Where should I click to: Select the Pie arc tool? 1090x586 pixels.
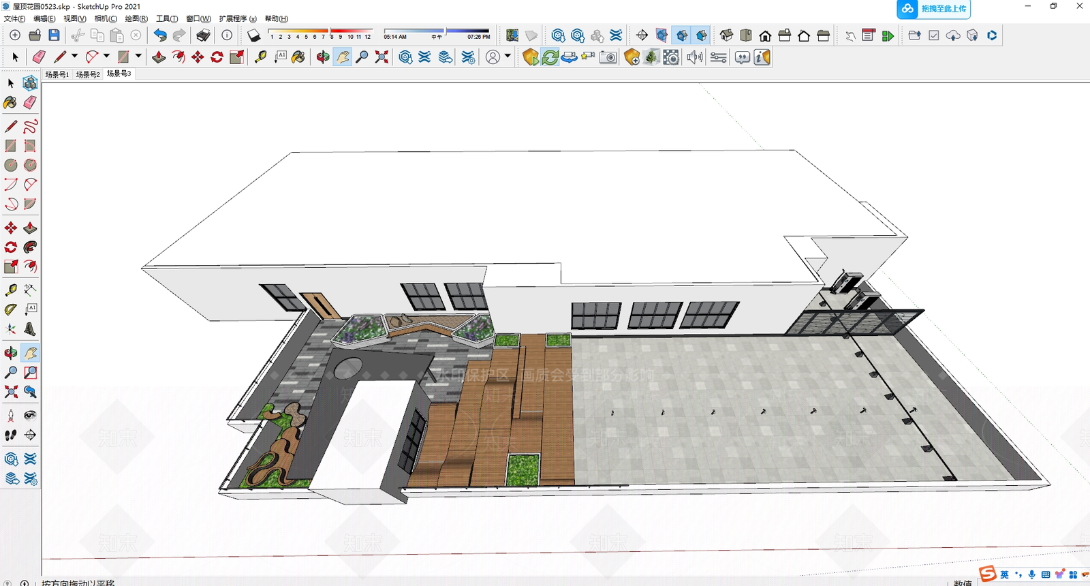(30, 204)
